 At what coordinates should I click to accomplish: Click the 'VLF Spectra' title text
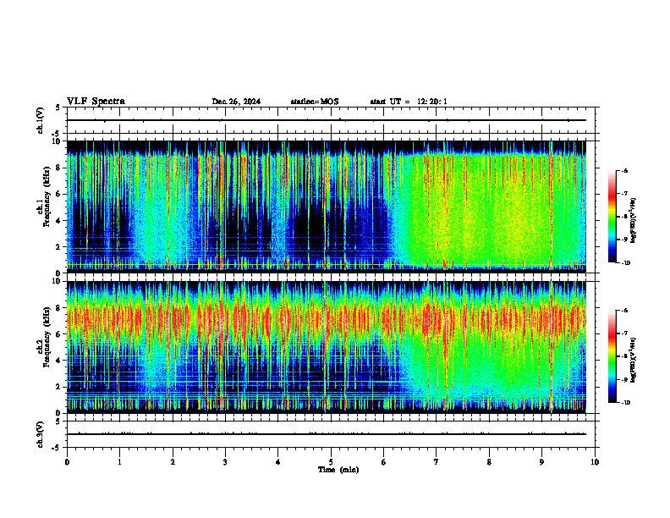pyautogui.click(x=96, y=102)
